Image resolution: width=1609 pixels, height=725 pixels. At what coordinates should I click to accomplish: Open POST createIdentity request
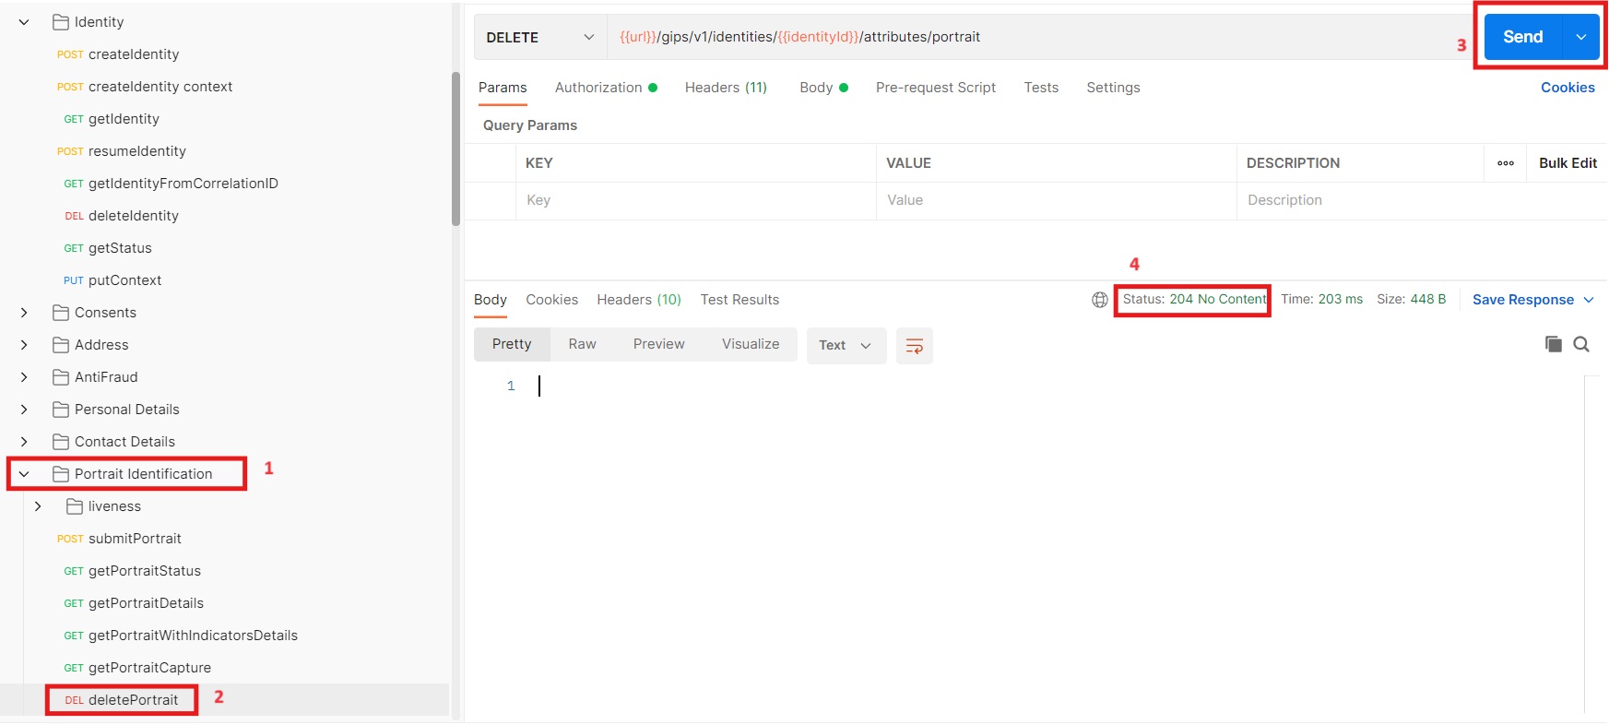point(118,54)
